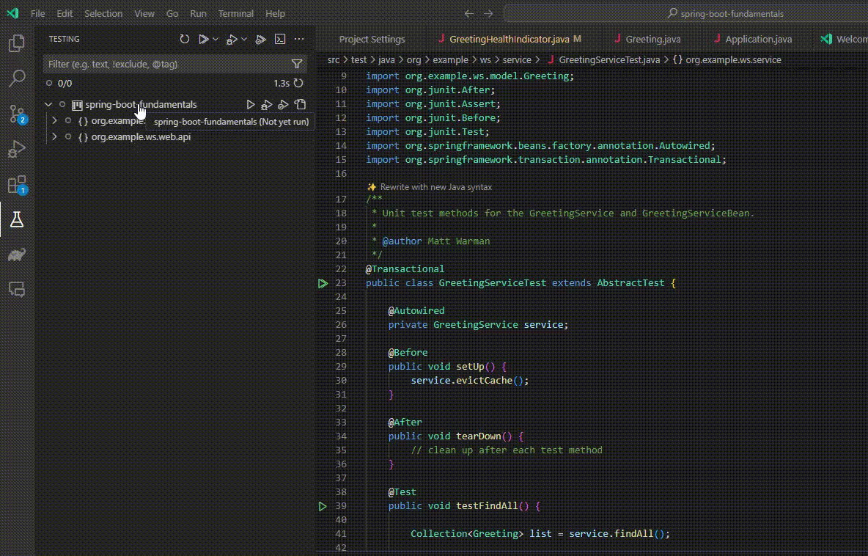Expand the org.example.ws.web.api package
Screen dimensions: 868x556
click(54, 136)
